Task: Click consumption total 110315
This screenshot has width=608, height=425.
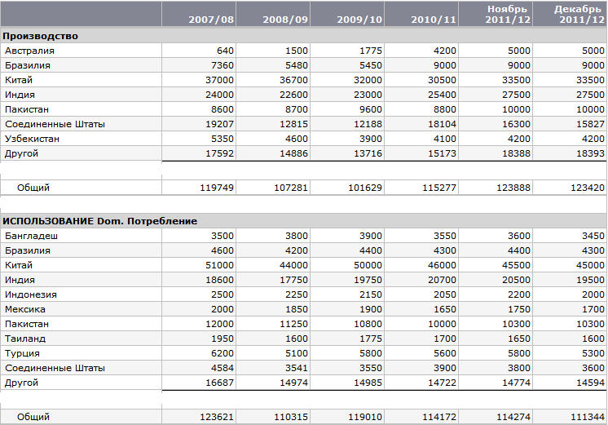Action: (x=291, y=417)
